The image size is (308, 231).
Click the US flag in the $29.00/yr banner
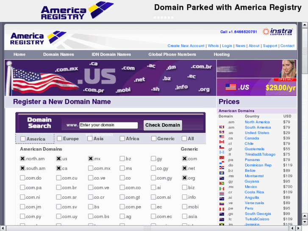[230, 87]
